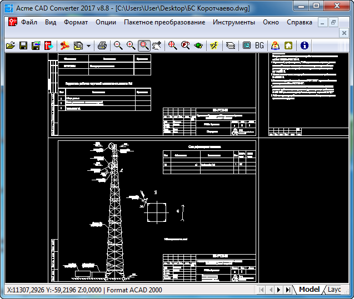Viewport: 354px width, 299px height.
Task: Switch to the Model tab
Action: click(x=309, y=290)
